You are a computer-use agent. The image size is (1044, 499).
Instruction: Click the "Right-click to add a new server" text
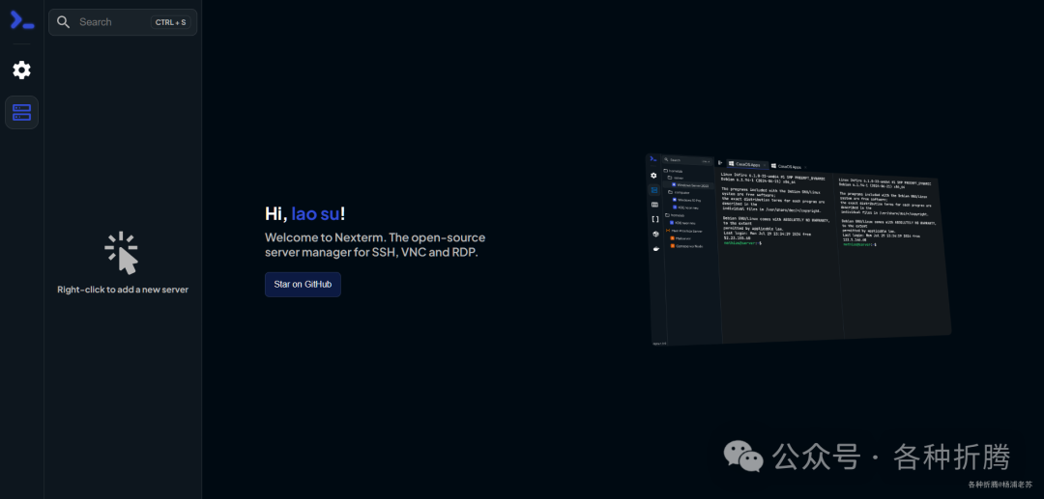(x=123, y=290)
